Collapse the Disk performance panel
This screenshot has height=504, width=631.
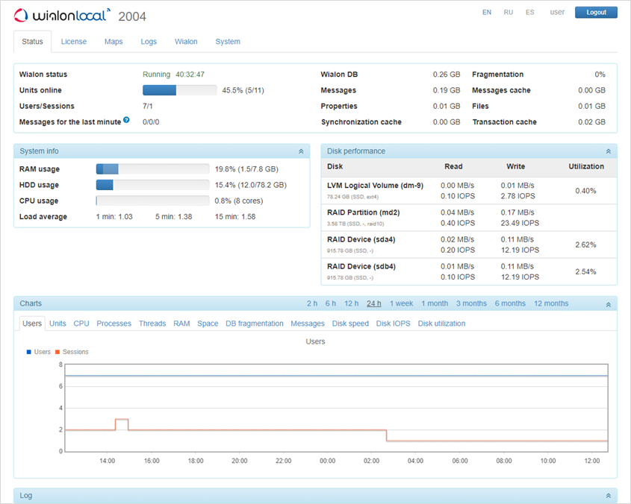point(608,151)
